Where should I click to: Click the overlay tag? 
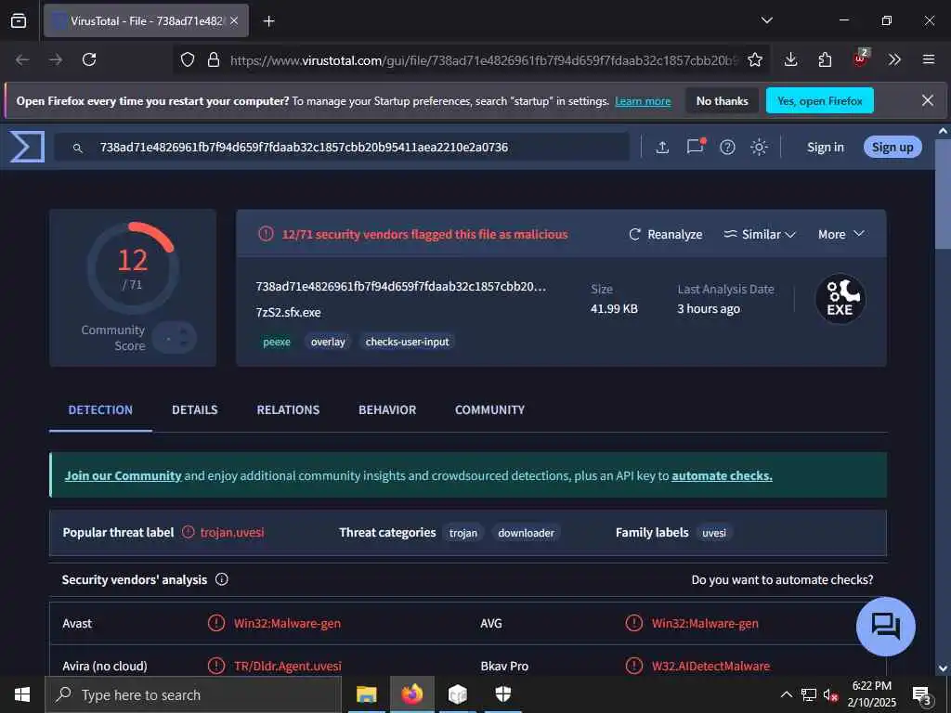328,342
